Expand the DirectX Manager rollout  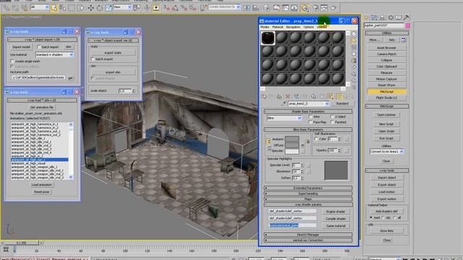pyautogui.click(x=308, y=235)
